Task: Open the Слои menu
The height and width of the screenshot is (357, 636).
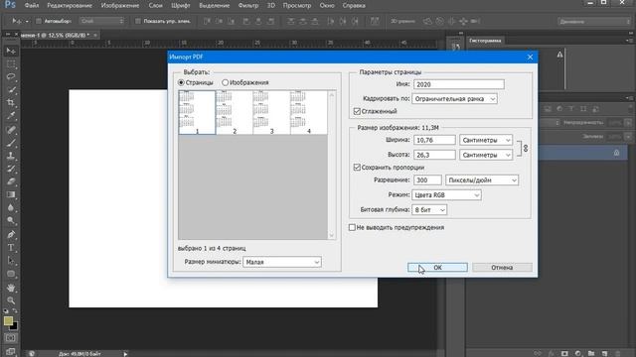Action: (155, 6)
